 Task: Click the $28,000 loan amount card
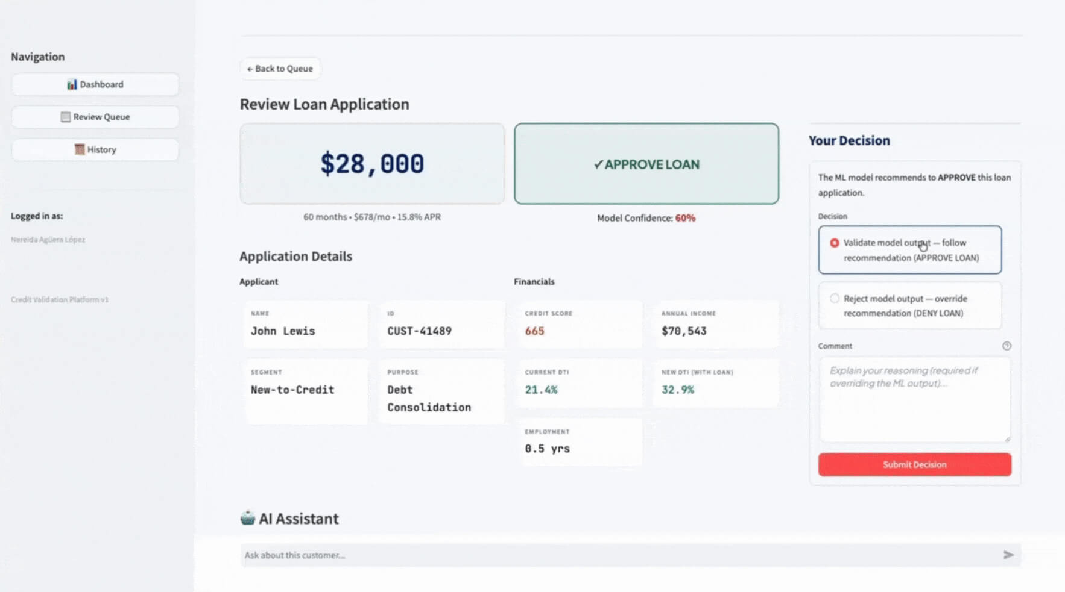[x=372, y=164]
